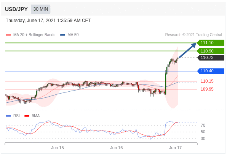This screenshot has height=156, width=227.
Task: Click the blue upward trend arrow
Action: [x=188, y=50]
